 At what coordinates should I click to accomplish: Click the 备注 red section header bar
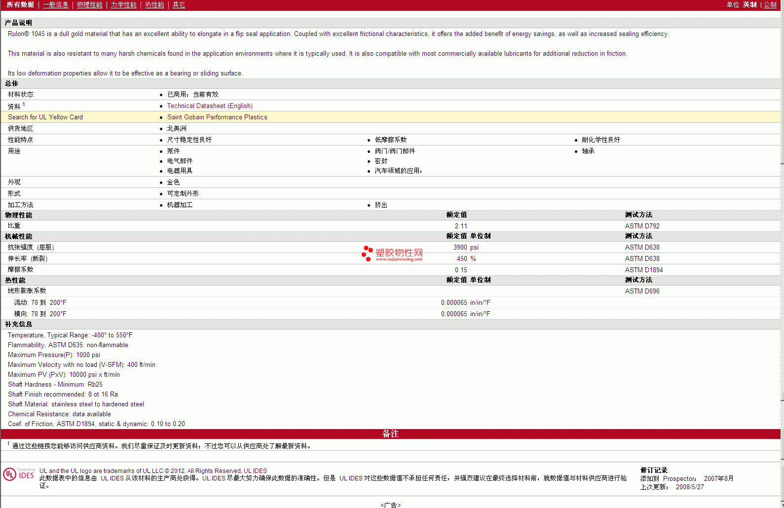coord(390,434)
